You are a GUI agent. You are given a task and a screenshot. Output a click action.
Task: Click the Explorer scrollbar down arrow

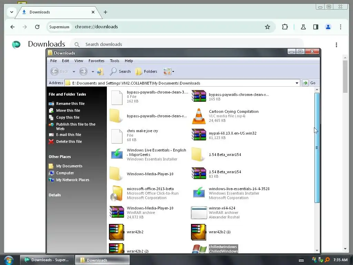coord(317,251)
